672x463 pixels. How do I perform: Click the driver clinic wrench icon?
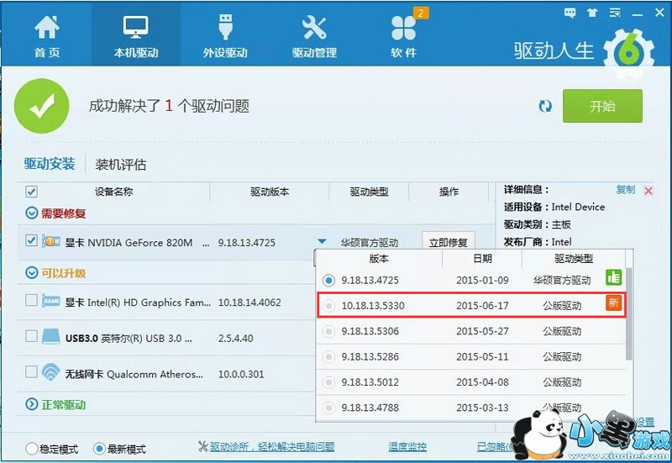pos(203,447)
